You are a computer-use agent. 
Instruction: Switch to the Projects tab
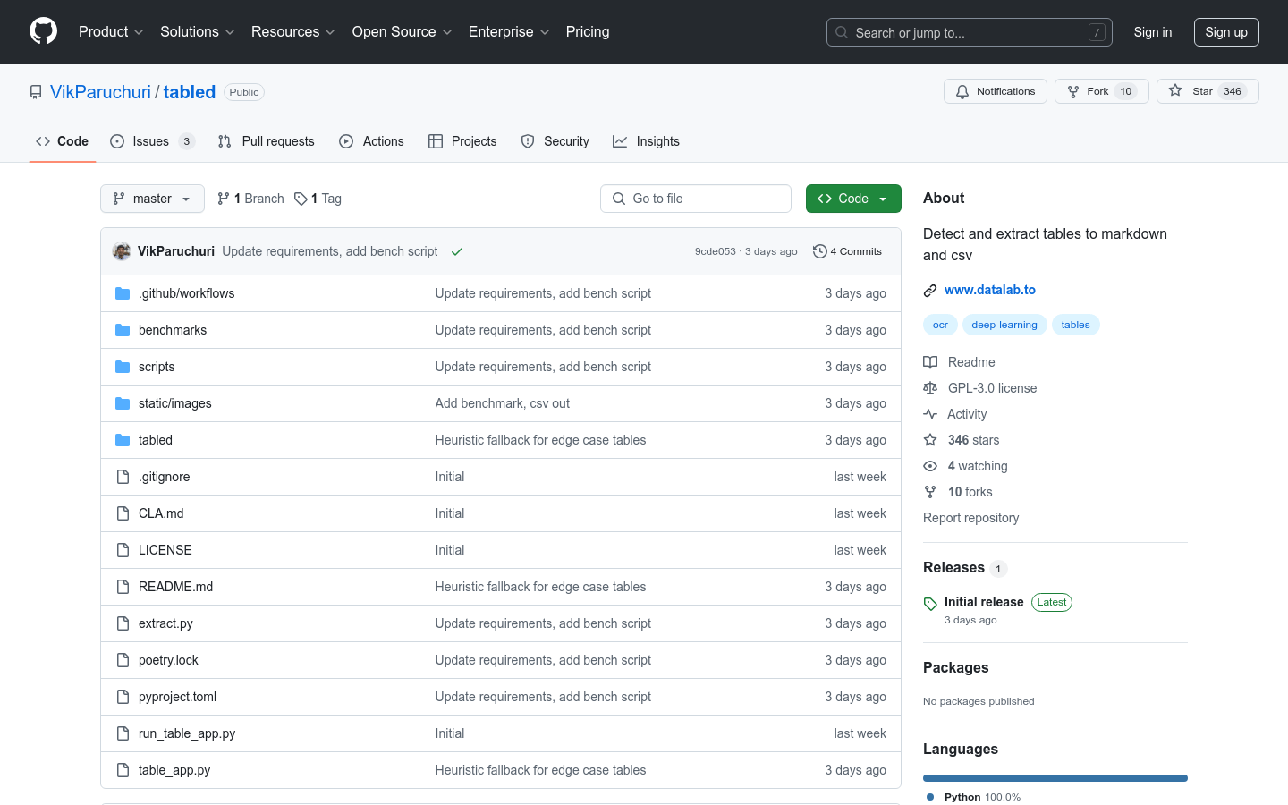[x=462, y=141]
